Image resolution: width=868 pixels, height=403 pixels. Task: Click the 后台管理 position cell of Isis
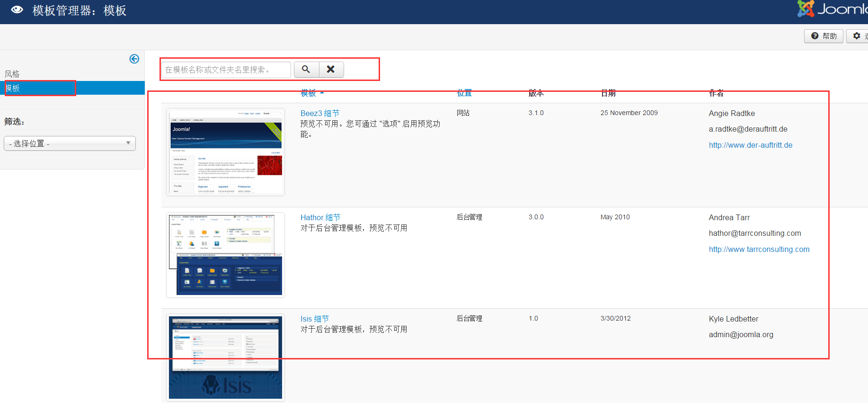tap(469, 318)
